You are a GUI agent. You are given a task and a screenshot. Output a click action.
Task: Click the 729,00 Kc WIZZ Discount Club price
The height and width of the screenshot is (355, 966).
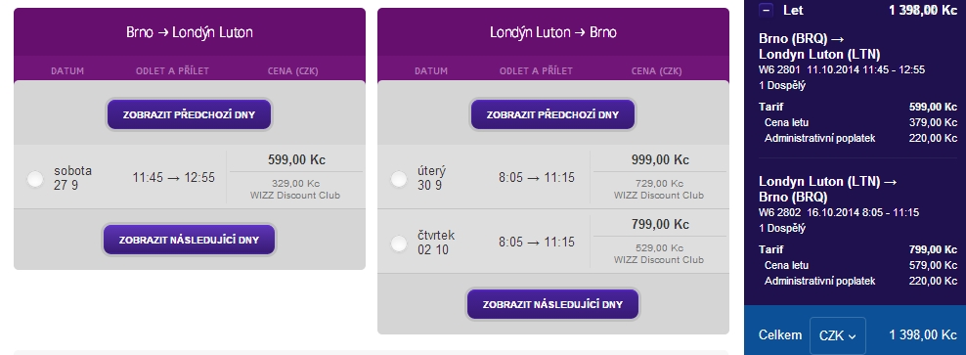659,183
